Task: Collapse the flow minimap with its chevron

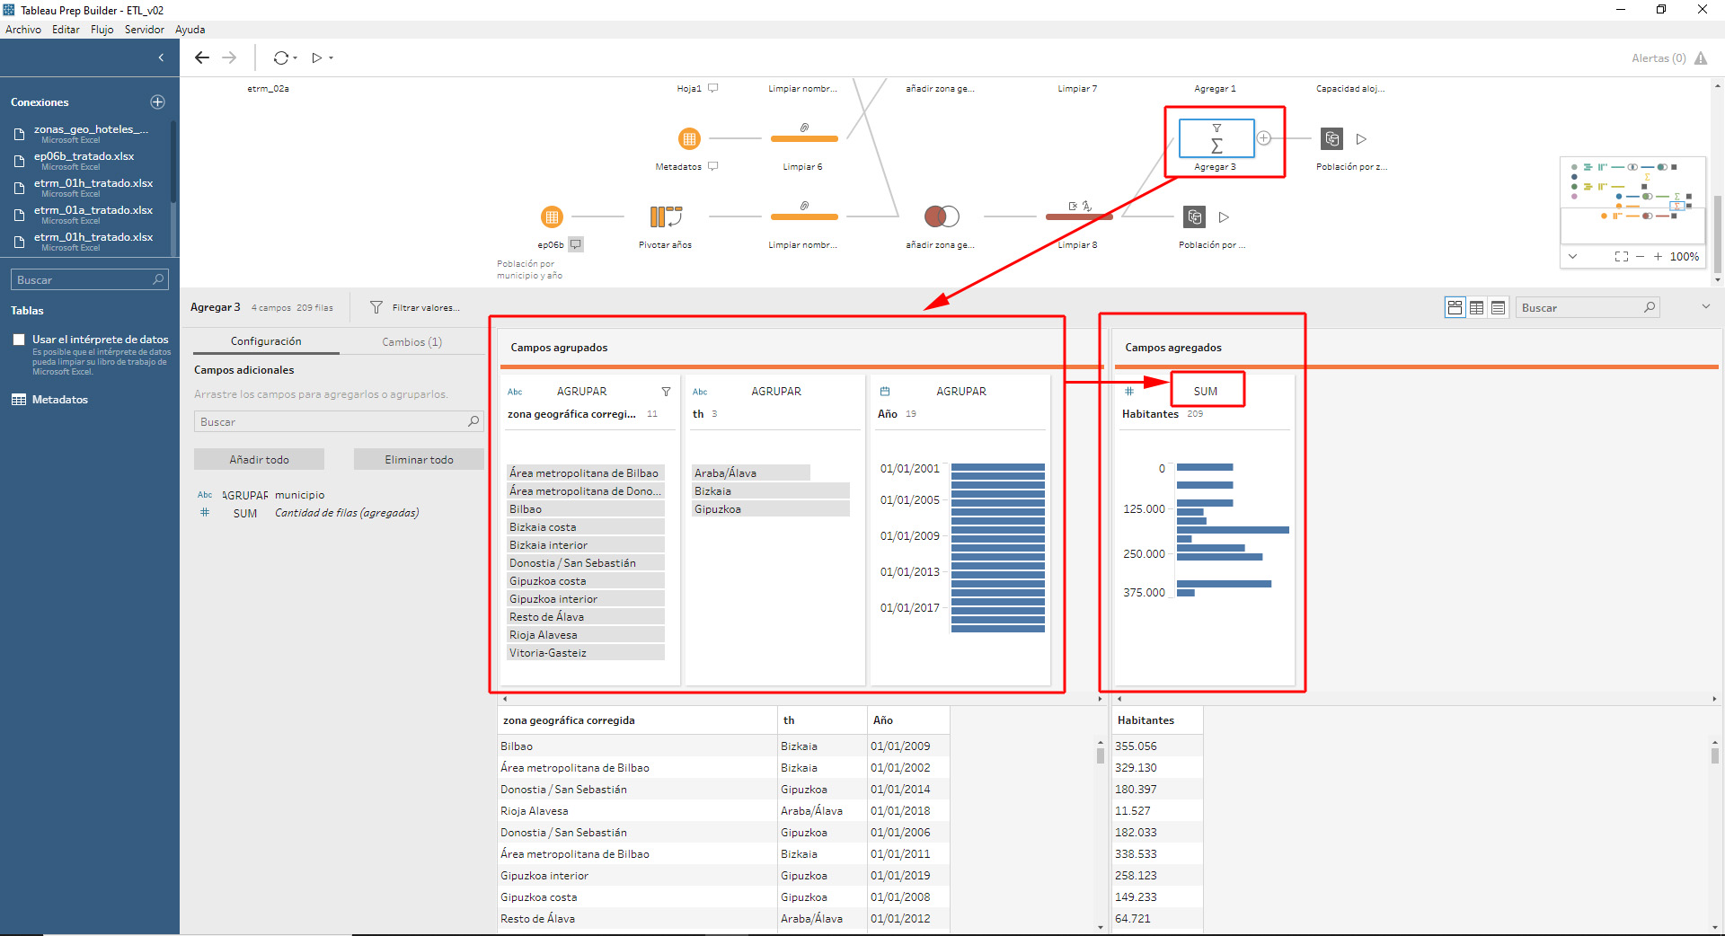Action: (x=1573, y=256)
